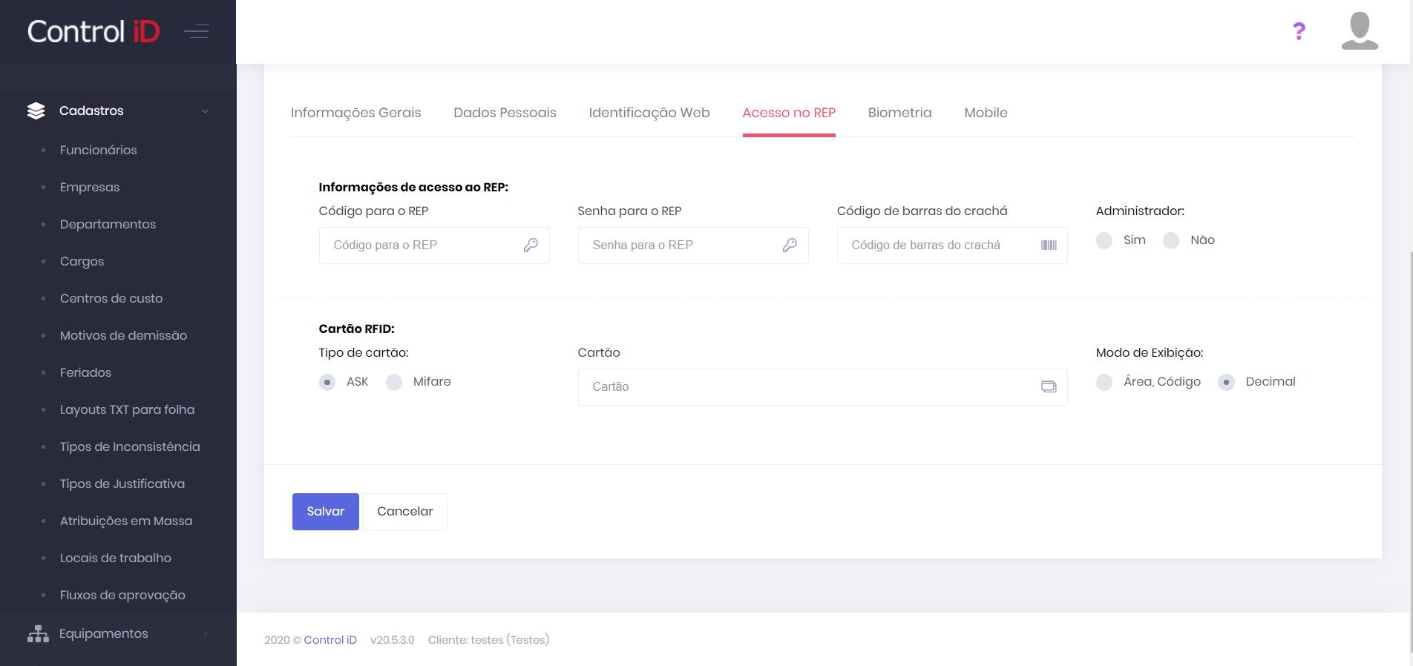Choose Mifare card type

(394, 383)
